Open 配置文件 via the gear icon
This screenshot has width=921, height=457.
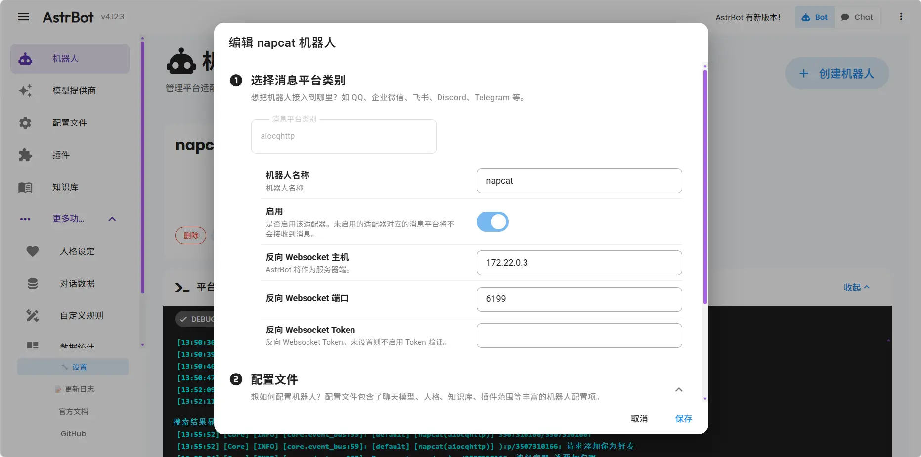(x=25, y=123)
